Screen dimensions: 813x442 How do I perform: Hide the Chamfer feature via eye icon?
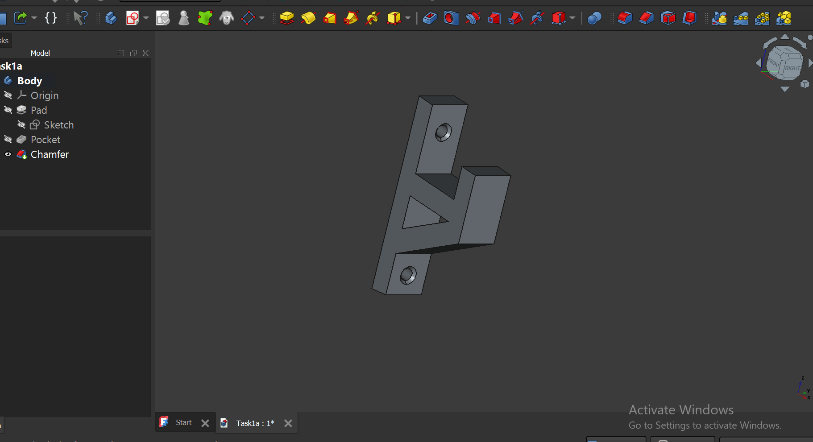click(x=8, y=154)
